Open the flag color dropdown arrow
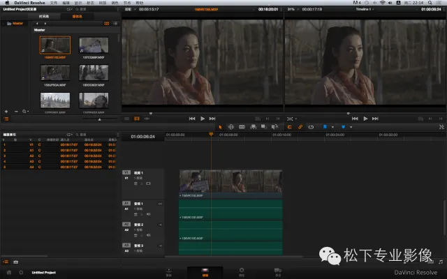447x279 pixels. pyautogui.click(x=332, y=127)
